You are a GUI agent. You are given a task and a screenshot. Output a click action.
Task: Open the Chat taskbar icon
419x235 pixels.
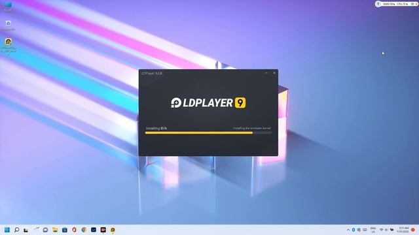click(x=45, y=230)
